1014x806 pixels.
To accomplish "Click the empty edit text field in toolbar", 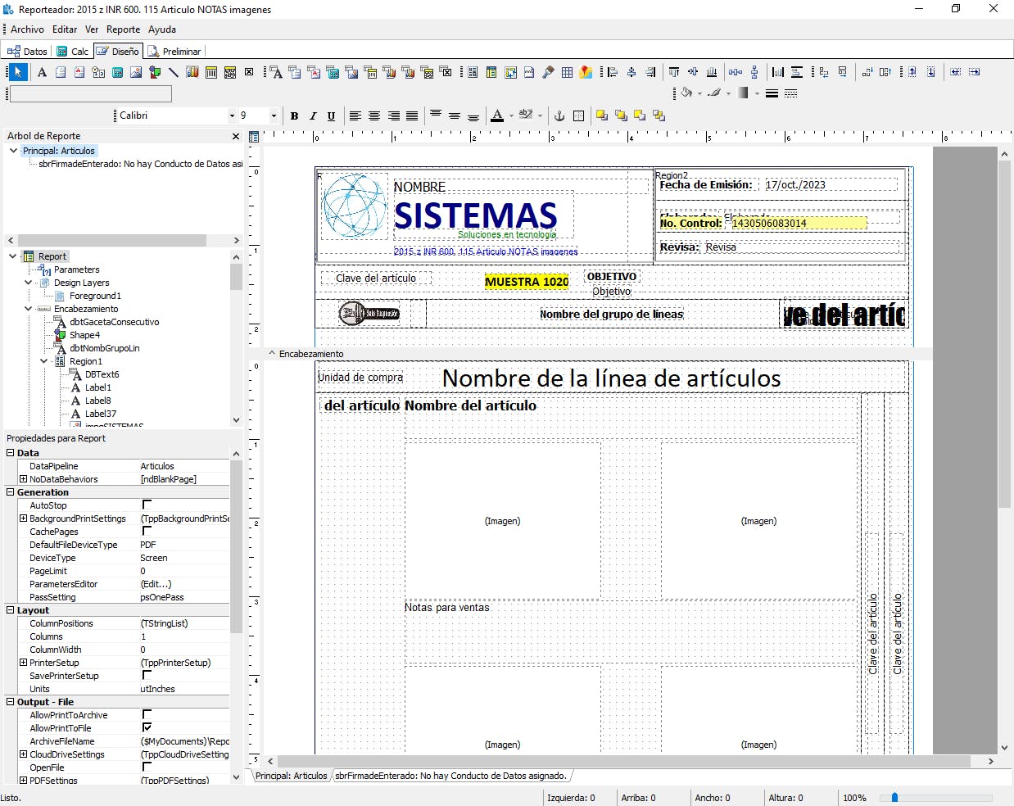I will tap(91, 93).
